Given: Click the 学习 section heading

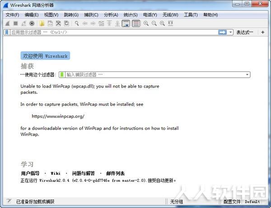Looking at the screenshot, I should 27,164.
